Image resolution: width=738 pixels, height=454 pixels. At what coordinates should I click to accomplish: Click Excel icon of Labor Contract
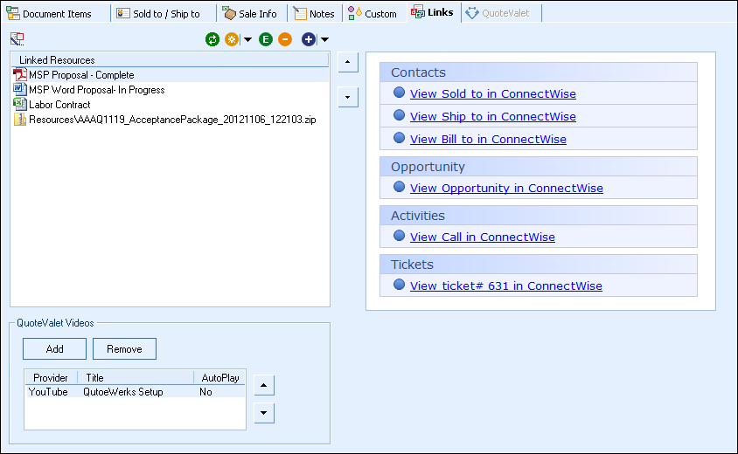(20, 104)
